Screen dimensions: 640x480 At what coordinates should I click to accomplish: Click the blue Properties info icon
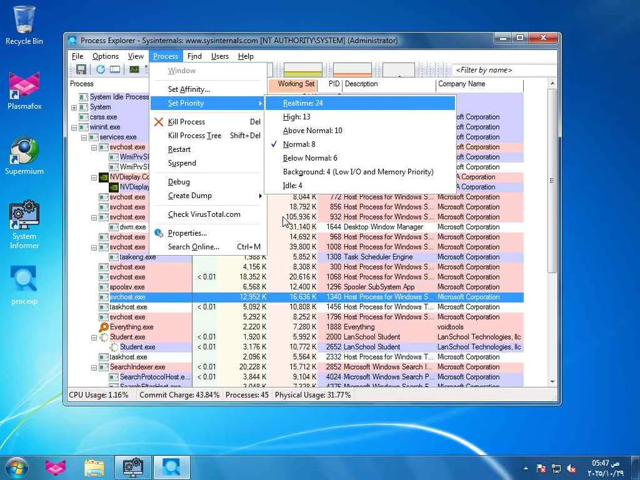pyautogui.click(x=159, y=233)
